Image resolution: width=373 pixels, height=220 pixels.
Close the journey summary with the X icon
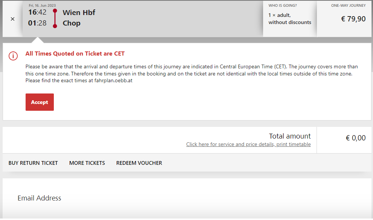(x=12, y=19)
